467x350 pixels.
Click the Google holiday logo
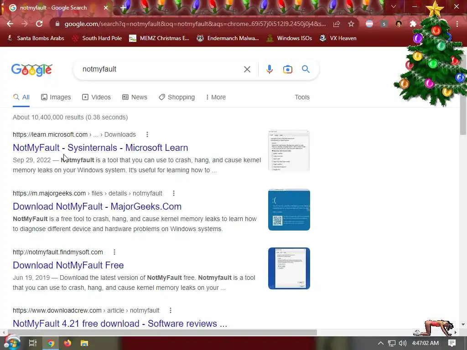point(31,70)
